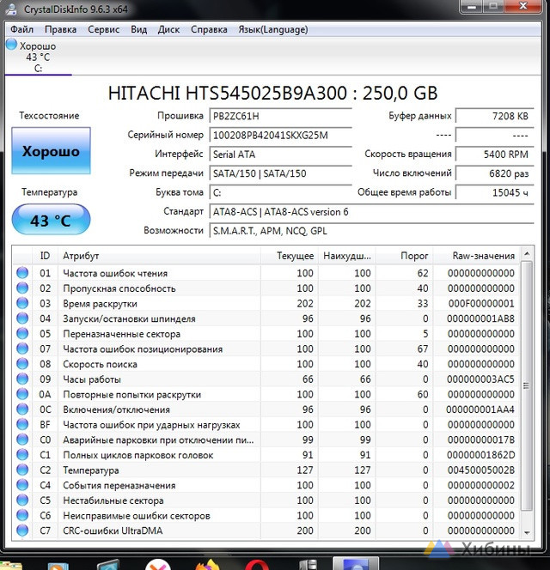Select the C: disk tab with 43 °C
Viewport: 550px width, 570px height.
click(x=38, y=57)
